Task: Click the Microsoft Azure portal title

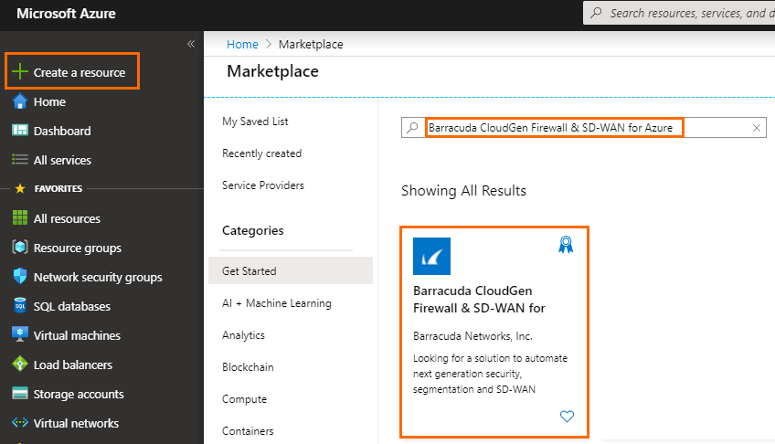Action: point(66,14)
